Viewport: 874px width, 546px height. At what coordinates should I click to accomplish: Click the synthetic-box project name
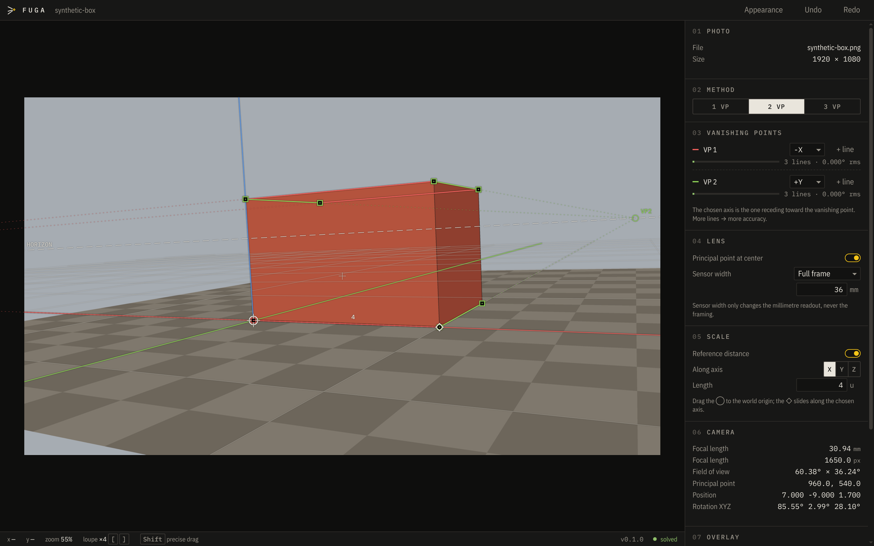(x=75, y=10)
